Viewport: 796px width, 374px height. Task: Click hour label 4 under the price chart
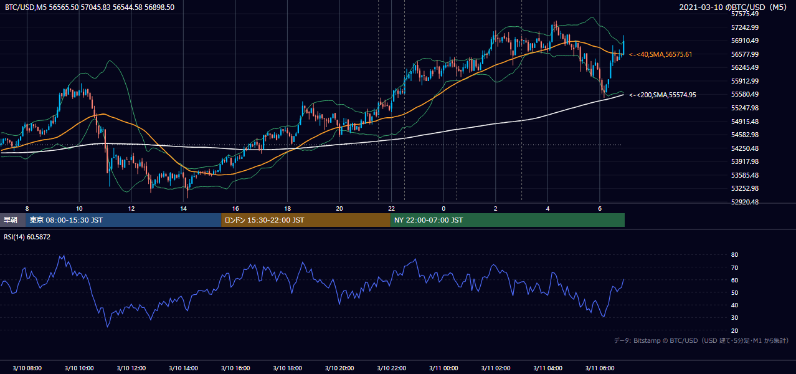coord(548,208)
